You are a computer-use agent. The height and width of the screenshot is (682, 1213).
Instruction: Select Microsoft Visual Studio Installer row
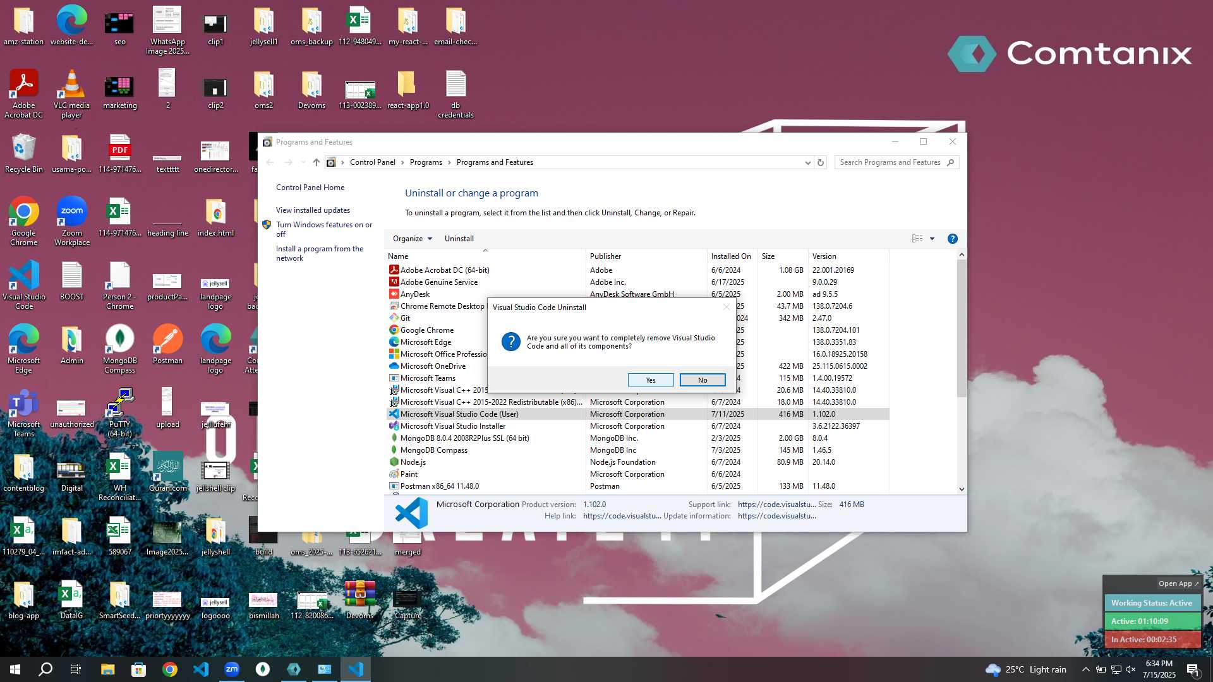tap(638, 426)
